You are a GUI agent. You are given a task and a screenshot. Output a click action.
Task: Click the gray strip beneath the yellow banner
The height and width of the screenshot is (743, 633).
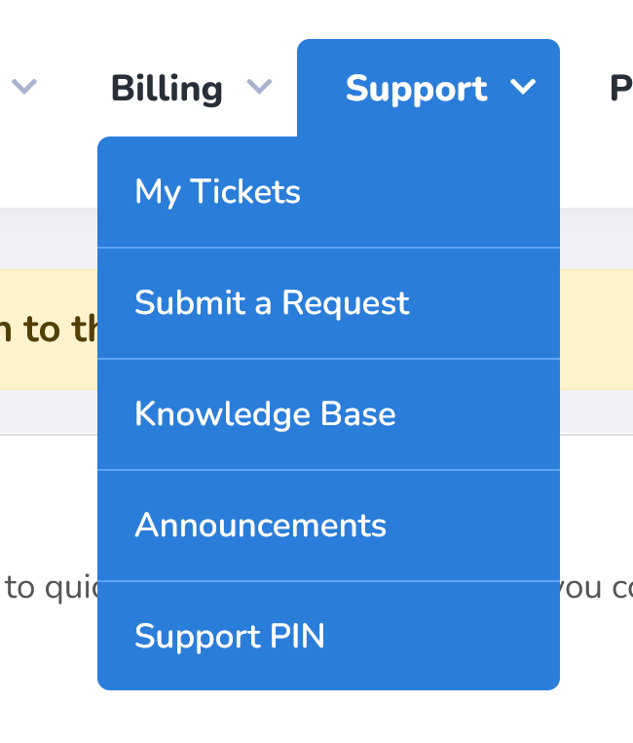point(49,411)
